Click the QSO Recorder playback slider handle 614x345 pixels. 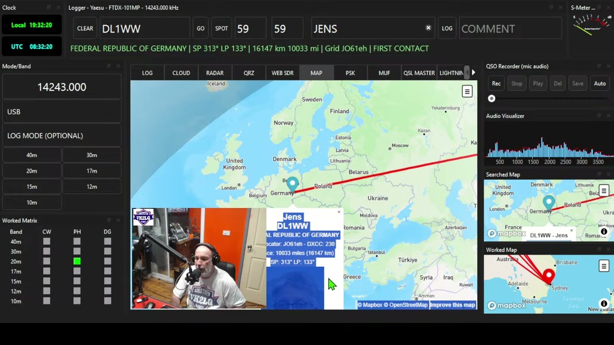pyautogui.click(x=491, y=99)
